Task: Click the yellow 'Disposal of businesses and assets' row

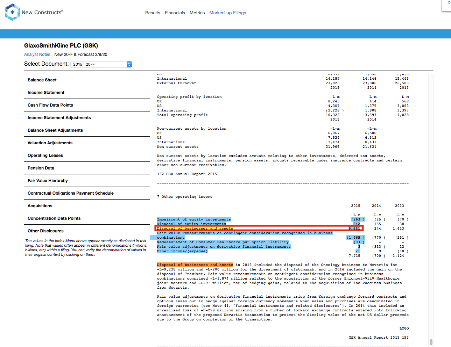Action: tap(195, 229)
